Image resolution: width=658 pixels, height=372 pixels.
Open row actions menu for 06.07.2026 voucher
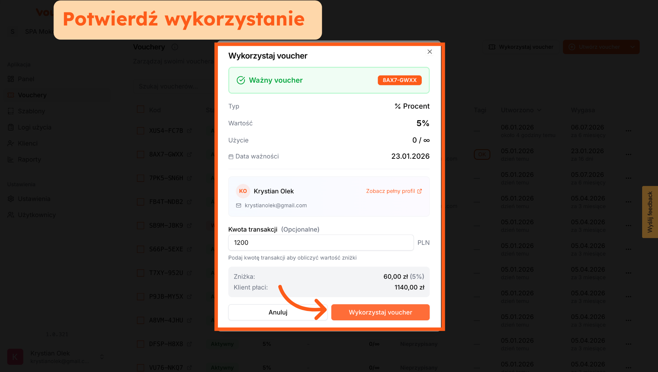pos(628,131)
